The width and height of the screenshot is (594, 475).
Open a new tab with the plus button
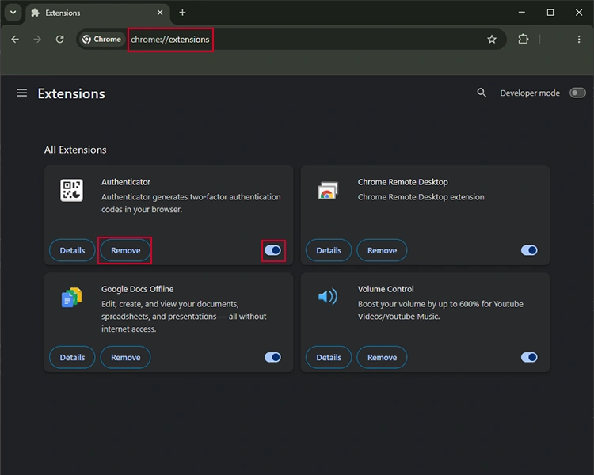[x=182, y=13]
